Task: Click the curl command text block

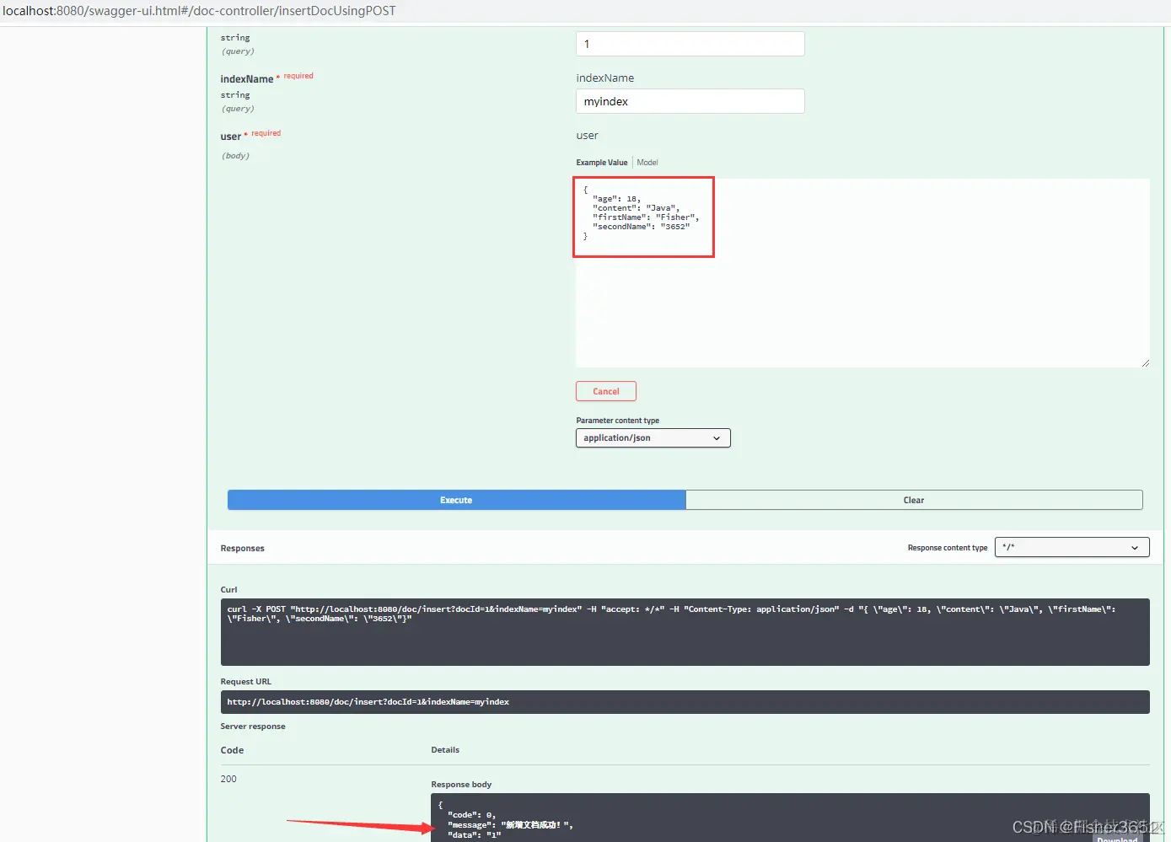Action: 685,632
